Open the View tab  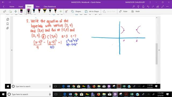click(x=38, y=6)
